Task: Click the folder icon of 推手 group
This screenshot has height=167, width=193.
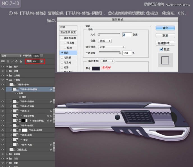Action: pyautogui.click(x=10, y=67)
